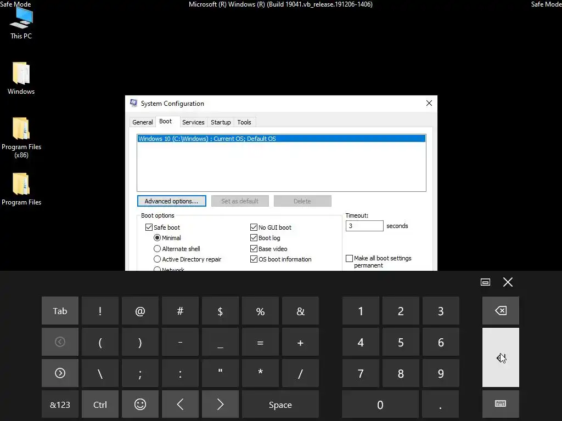562x421 pixels.
Task: Dock or undock the touch keyboard
Action: point(485,282)
